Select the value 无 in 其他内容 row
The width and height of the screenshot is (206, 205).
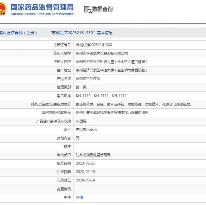click(x=78, y=138)
